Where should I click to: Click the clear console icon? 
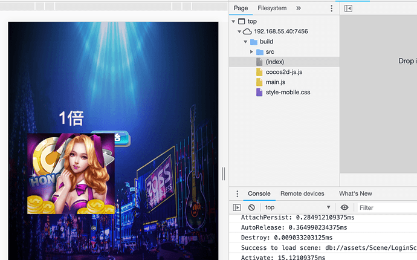coord(251,207)
